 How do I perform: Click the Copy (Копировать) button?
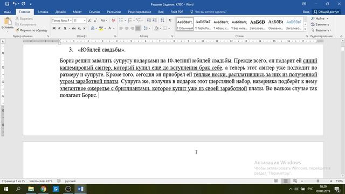tap(26, 24)
